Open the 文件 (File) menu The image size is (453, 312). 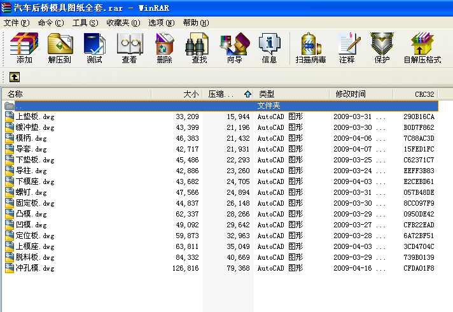coord(17,22)
